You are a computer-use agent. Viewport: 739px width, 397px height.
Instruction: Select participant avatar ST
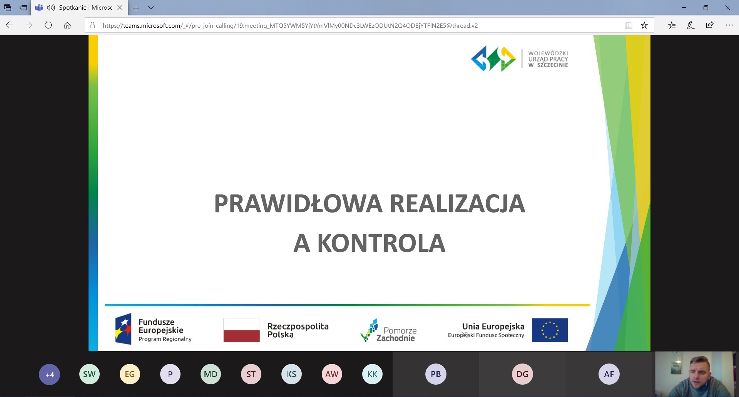click(x=251, y=374)
